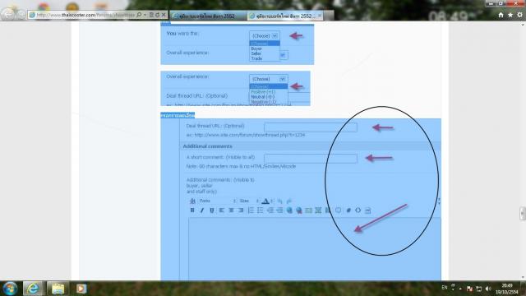Click the editor size adjust arrows

(x=439, y=201)
